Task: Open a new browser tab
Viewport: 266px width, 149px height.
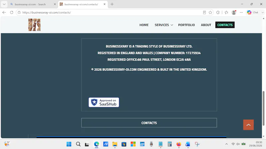Action: pyautogui.click(x=112, y=4)
